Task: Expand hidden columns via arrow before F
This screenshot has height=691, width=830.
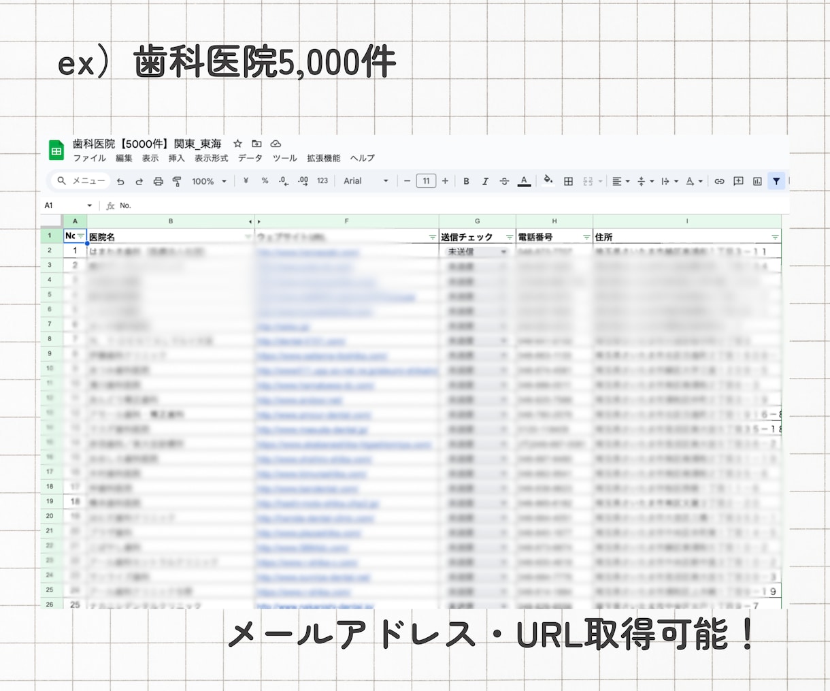Action: 259,221
